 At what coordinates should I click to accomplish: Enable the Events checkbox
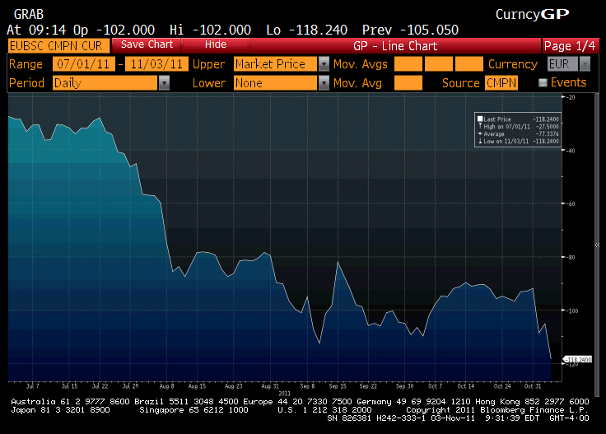[x=543, y=82]
